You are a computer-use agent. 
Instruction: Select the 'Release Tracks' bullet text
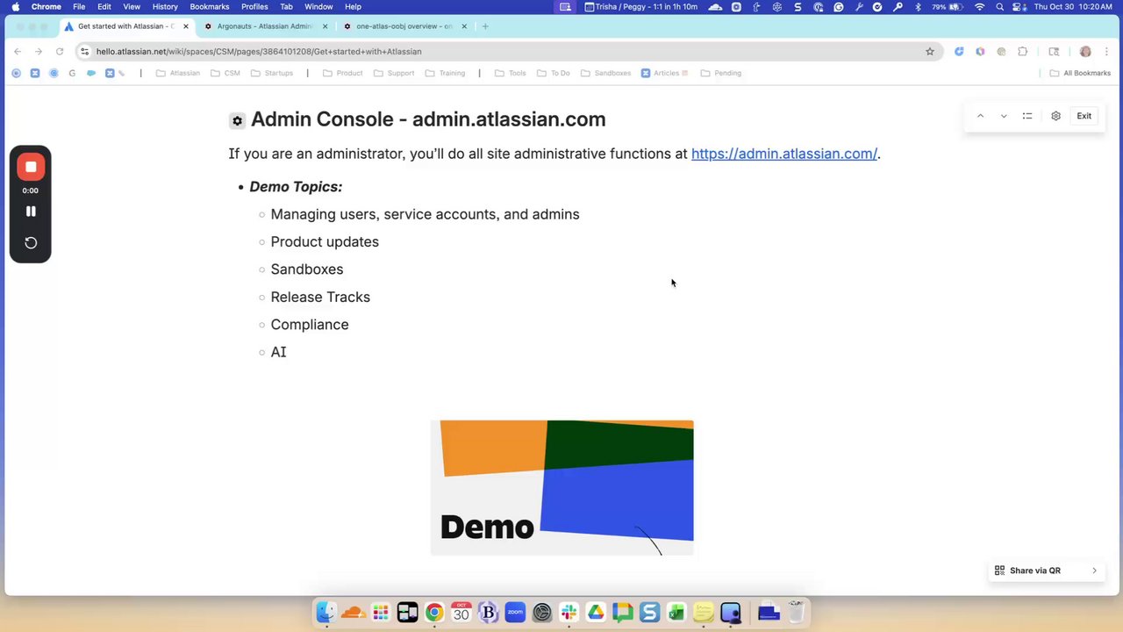coord(320,297)
